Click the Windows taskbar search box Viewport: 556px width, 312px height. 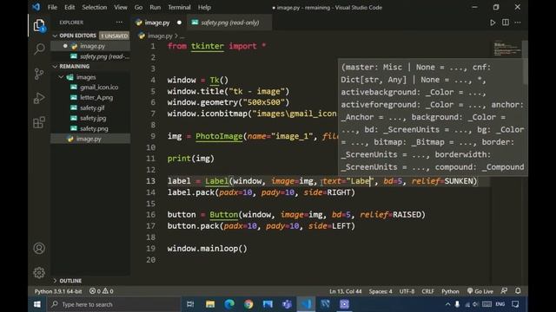pyautogui.click(x=114, y=304)
